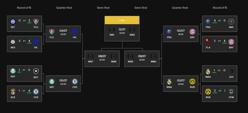
Task: Open the Final match dated 13/07
Action: point(122,33)
